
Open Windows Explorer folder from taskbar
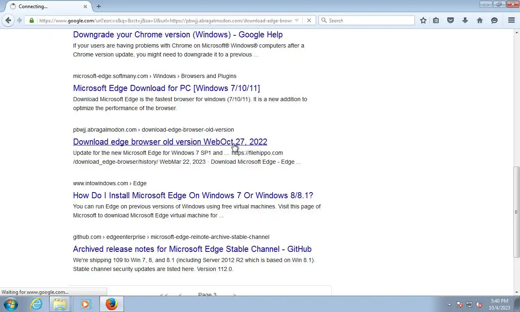pyautogui.click(x=60, y=304)
